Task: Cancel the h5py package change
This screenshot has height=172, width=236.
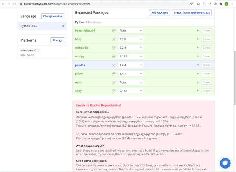Action: (206, 39)
